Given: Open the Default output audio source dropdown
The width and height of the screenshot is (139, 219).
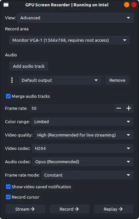Looking at the screenshot, I should tap(60, 80).
